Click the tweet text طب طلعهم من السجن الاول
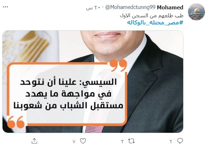This screenshot has height=145, width=209. point(152,16)
